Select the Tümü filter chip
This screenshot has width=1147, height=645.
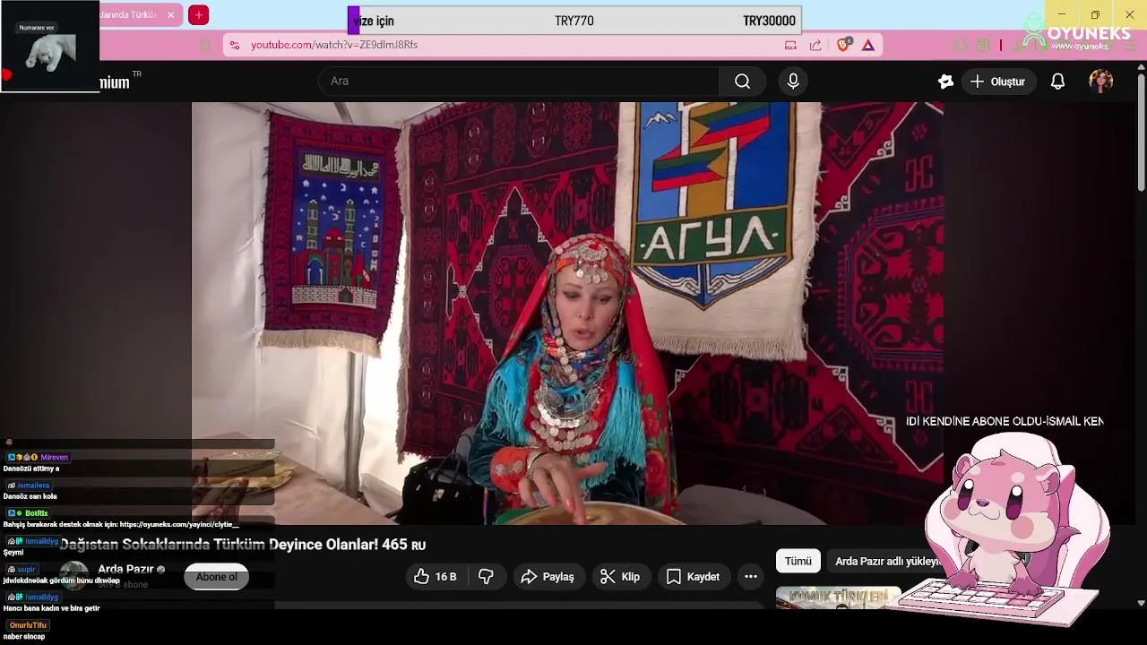tap(798, 562)
